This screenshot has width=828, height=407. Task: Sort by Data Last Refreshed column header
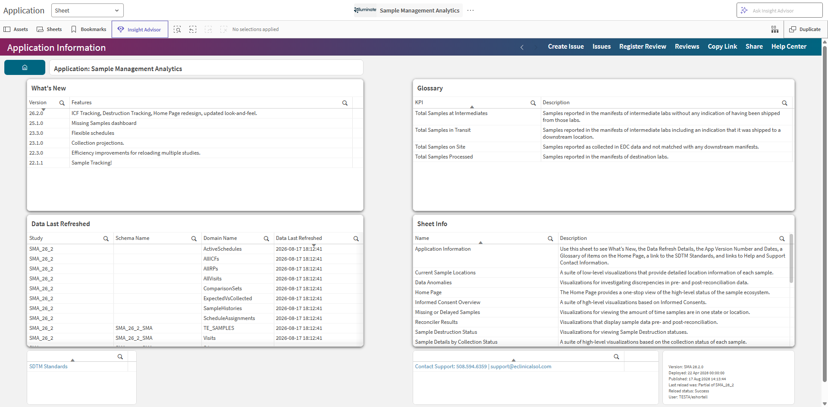point(299,238)
